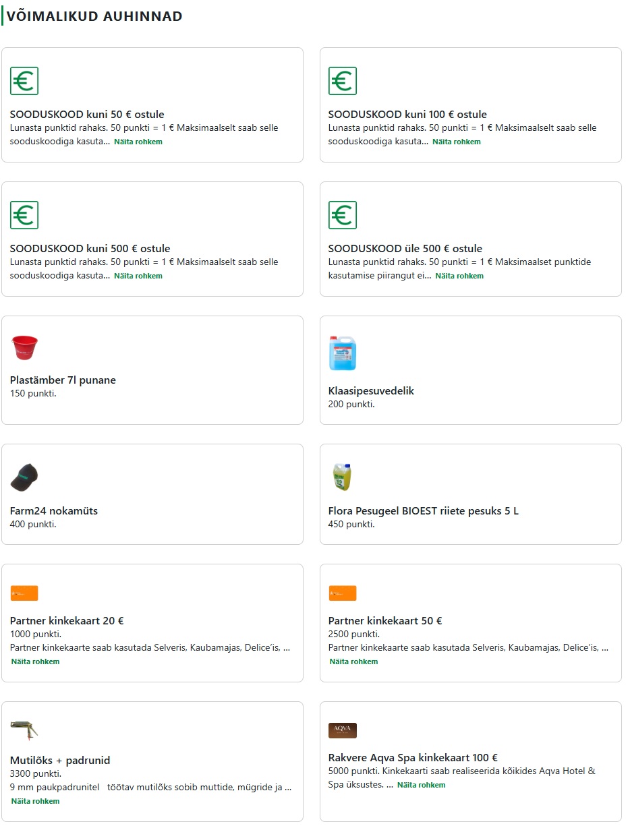Show more details for Mutilõks + padrunid
Screen dimensions: 630x826
[x=36, y=802]
